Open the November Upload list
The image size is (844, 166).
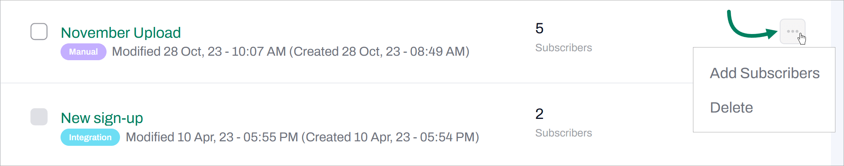point(121,33)
